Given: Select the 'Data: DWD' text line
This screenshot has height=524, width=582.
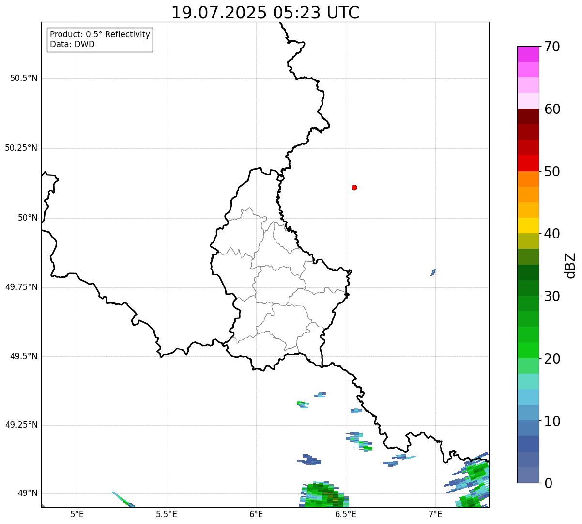Looking at the screenshot, I should (x=72, y=44).
